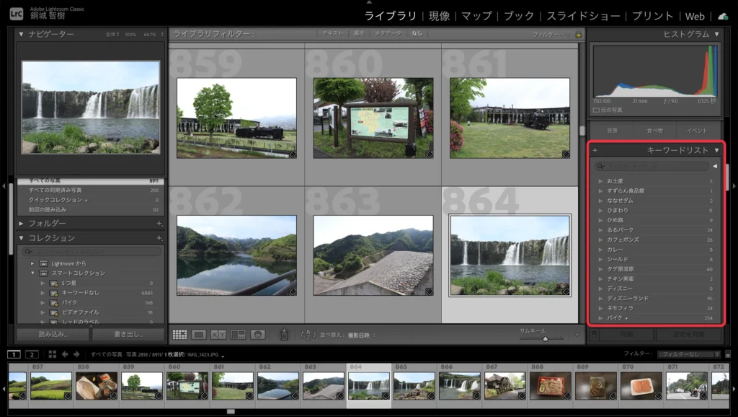Viewport: 738px width, 417px height.
Task: Switch to Grid view in toolbar
Action: tap(180, 335)
